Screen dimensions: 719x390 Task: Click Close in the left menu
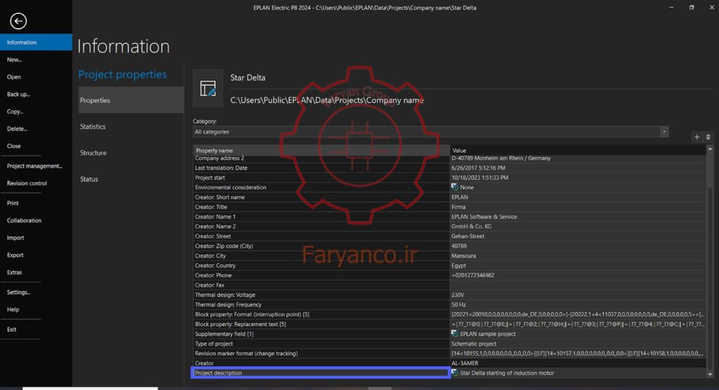tap(14, 146)
